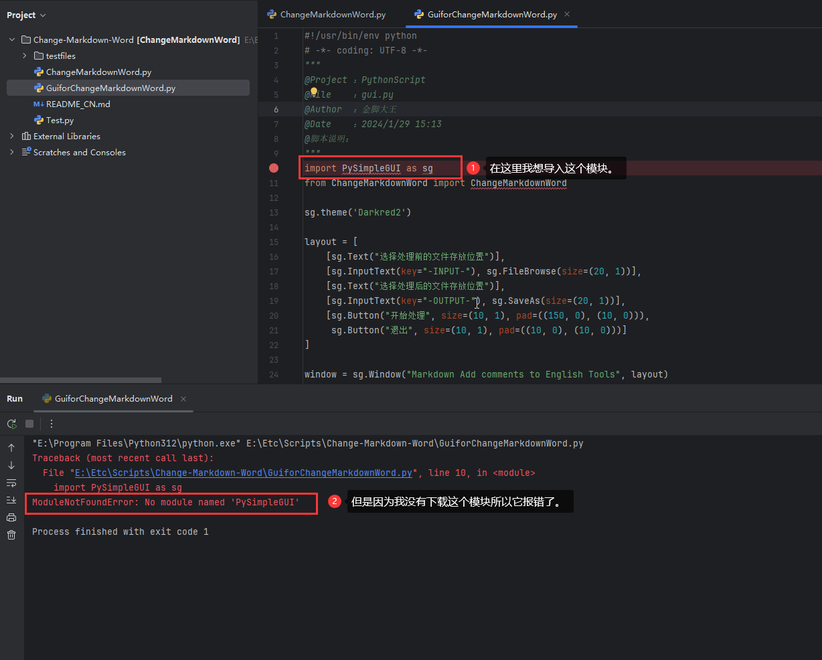This screenshot has width=822, height=660.
Task: Select ChangeMarkdownWord.py in the project tree
Action: tap(98, 72)
